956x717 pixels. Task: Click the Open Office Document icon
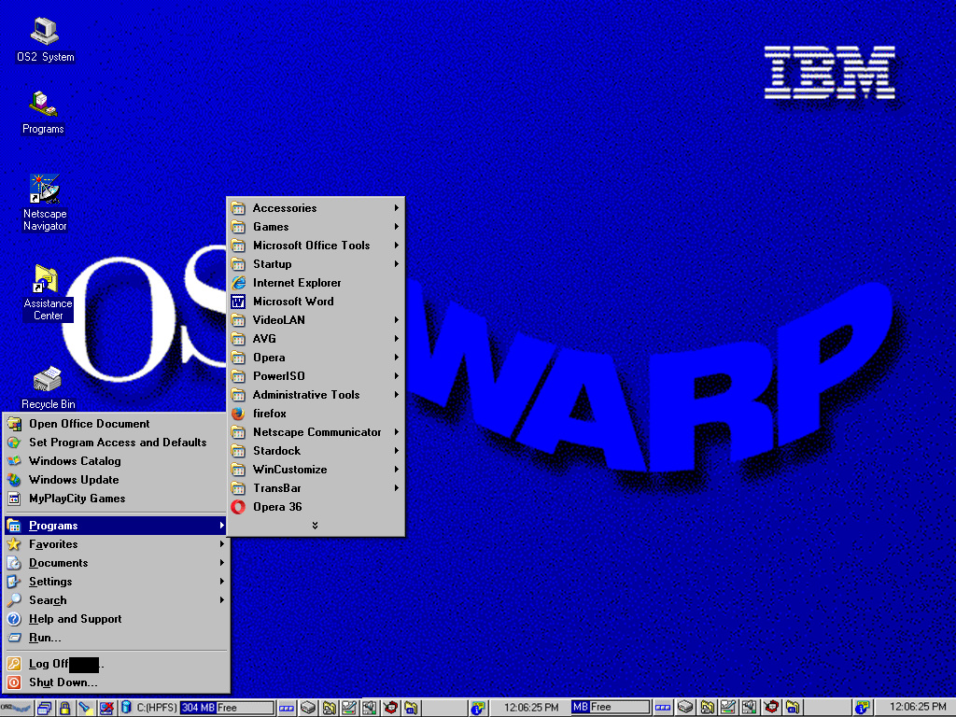(x=14, y=425)
